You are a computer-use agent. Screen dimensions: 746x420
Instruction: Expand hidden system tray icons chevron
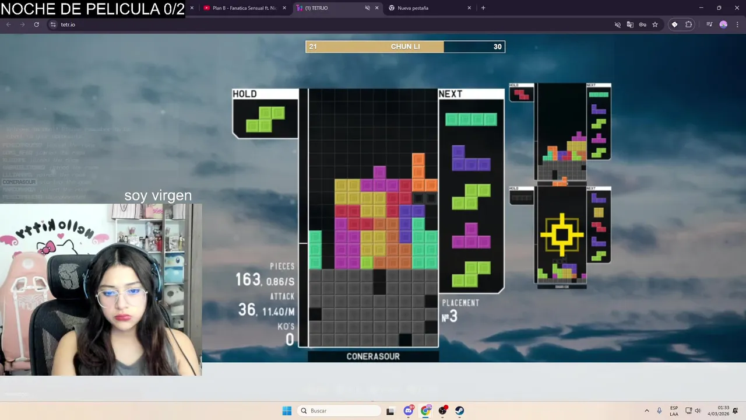click(646, 411)
